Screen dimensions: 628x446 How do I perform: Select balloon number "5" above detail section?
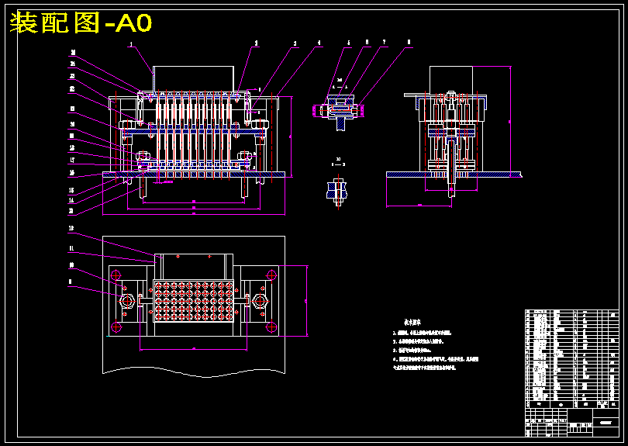[348, 43]
